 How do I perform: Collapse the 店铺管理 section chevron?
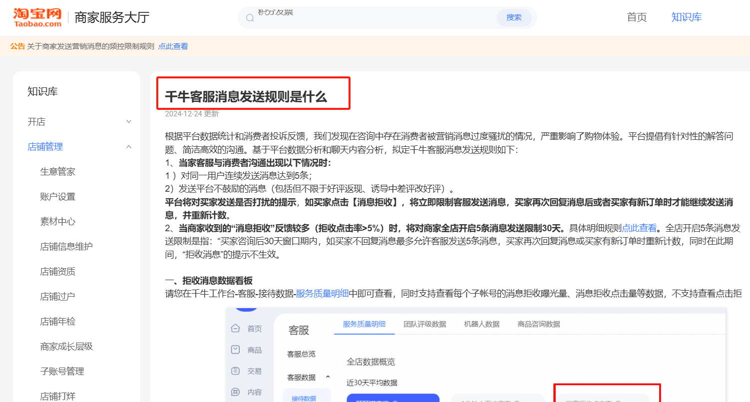click(x=129, y=147)
